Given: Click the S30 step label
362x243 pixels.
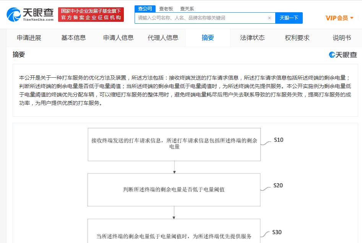Looking at the screenshot, I should tap(277, 232).
